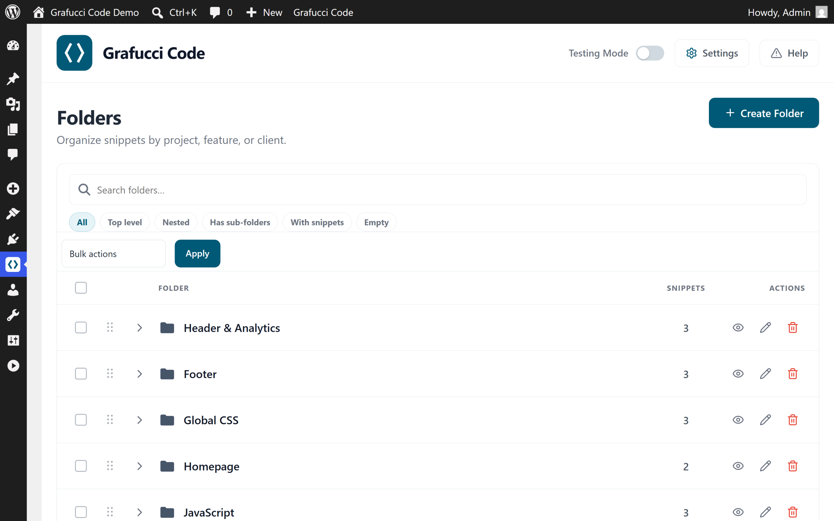Check the select-all folders checkbox
The image size is (834, 521).
click(x=81, y=288)
